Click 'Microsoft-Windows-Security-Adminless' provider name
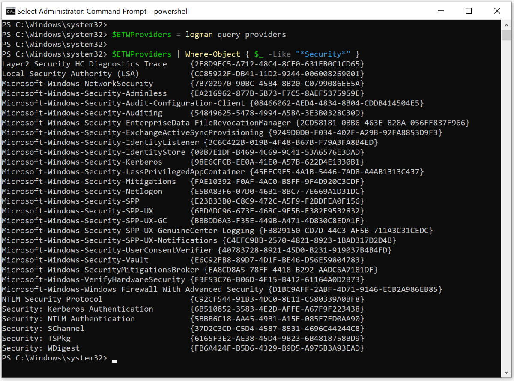The width and height of the screenshot is (514, 381). tap(84, 93)
